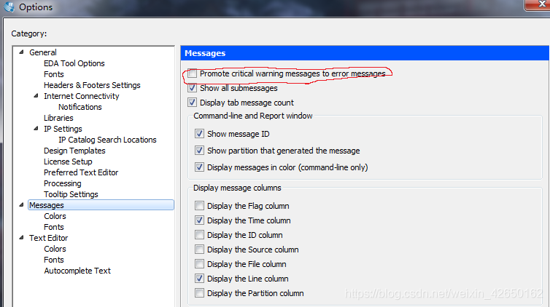
Task: Open Headers & Footers Settings
Action: click(92, 85)
